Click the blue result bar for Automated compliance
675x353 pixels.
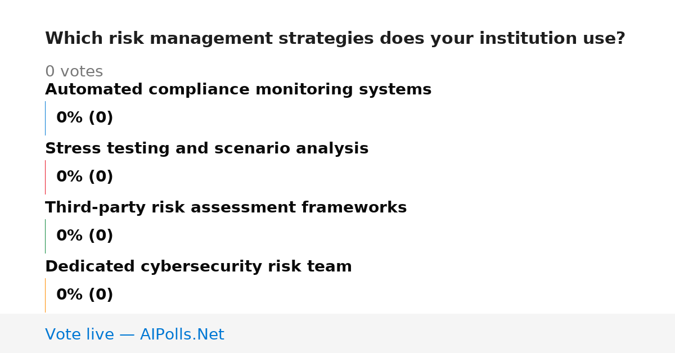[x=45, y=118]
